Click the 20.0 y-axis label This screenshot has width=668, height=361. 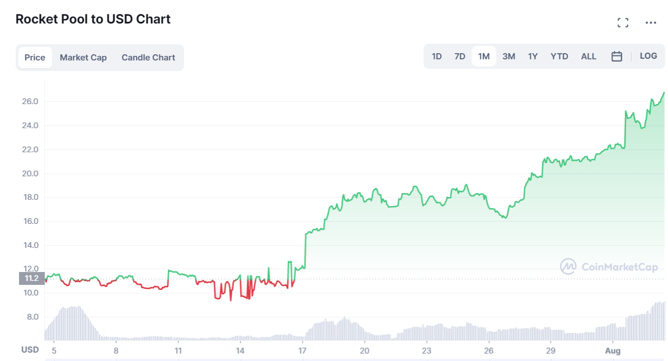point(30,174)
